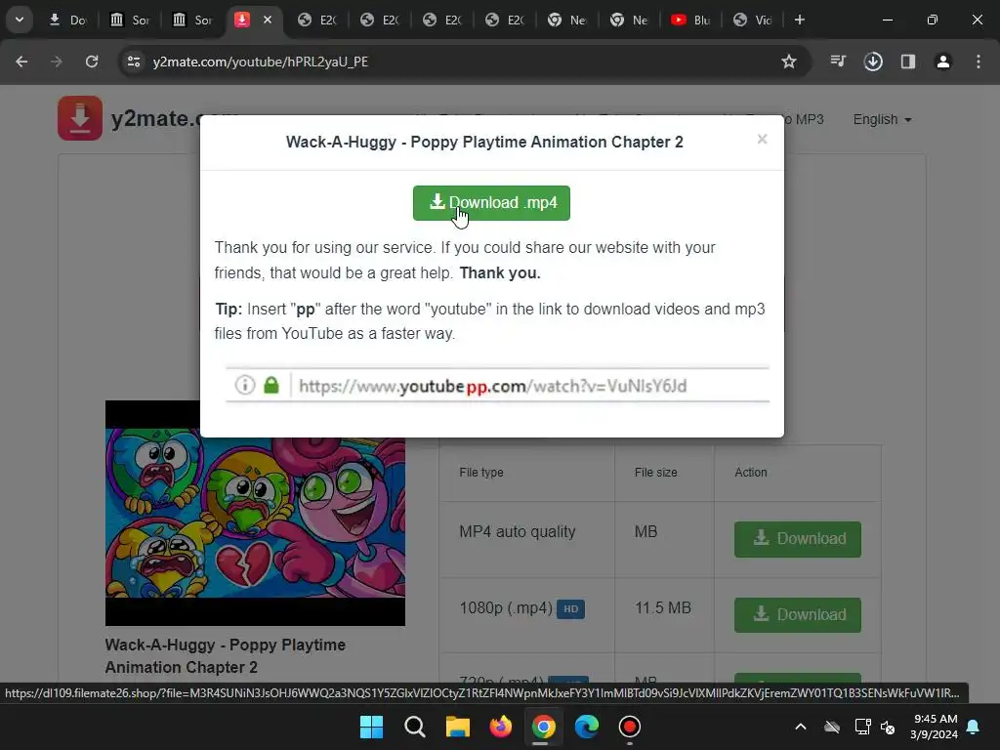The width and height of the screenshot is (1000, 750).
Task: Close the download dialog with the X
Action: pos(762,139)
